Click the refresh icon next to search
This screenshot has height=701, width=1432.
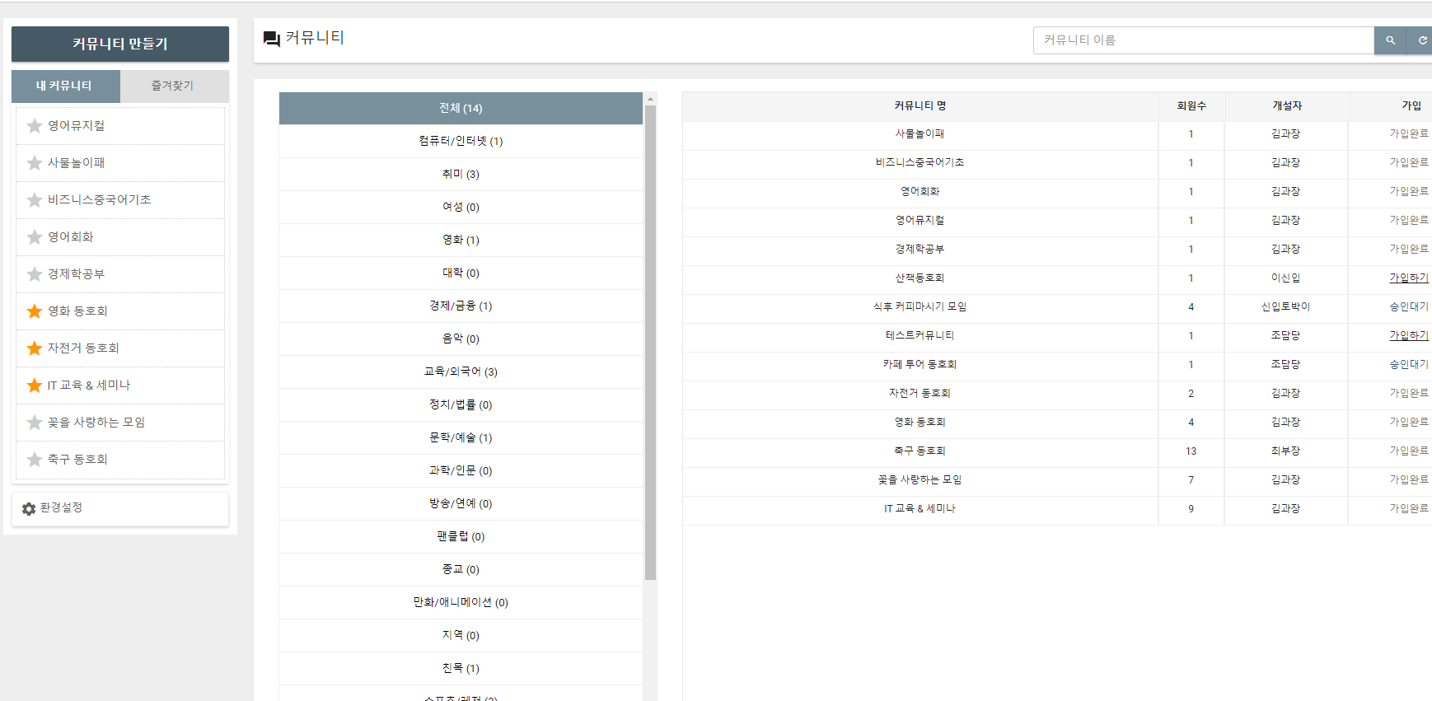coord(1421,40)
